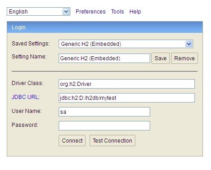Focus the empty Password field
Screen dimensions: 211x170
click(104, 126)
